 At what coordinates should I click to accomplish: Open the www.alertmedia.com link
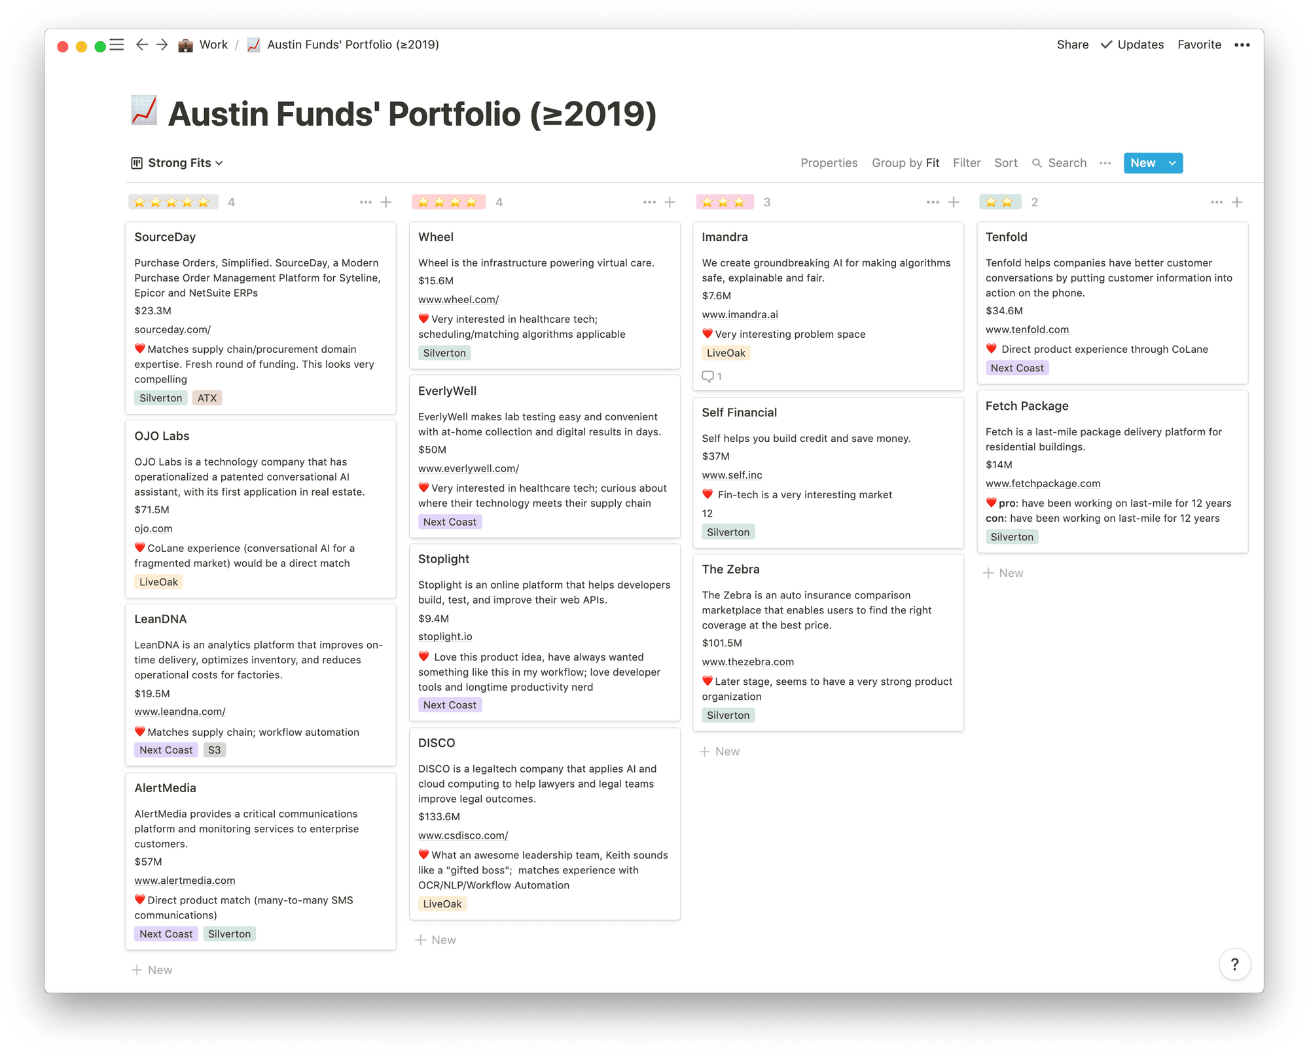click(185, 881)
